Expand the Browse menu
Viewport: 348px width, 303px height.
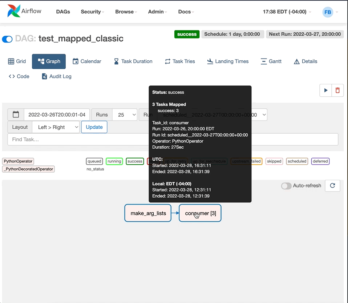pos(126,12)
